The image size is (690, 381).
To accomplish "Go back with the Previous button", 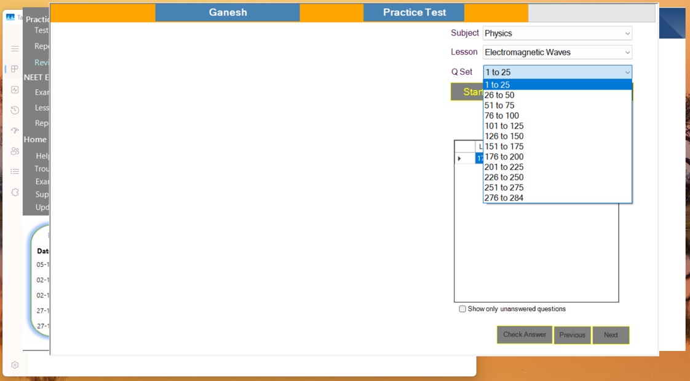I will (x=572, y=335).
